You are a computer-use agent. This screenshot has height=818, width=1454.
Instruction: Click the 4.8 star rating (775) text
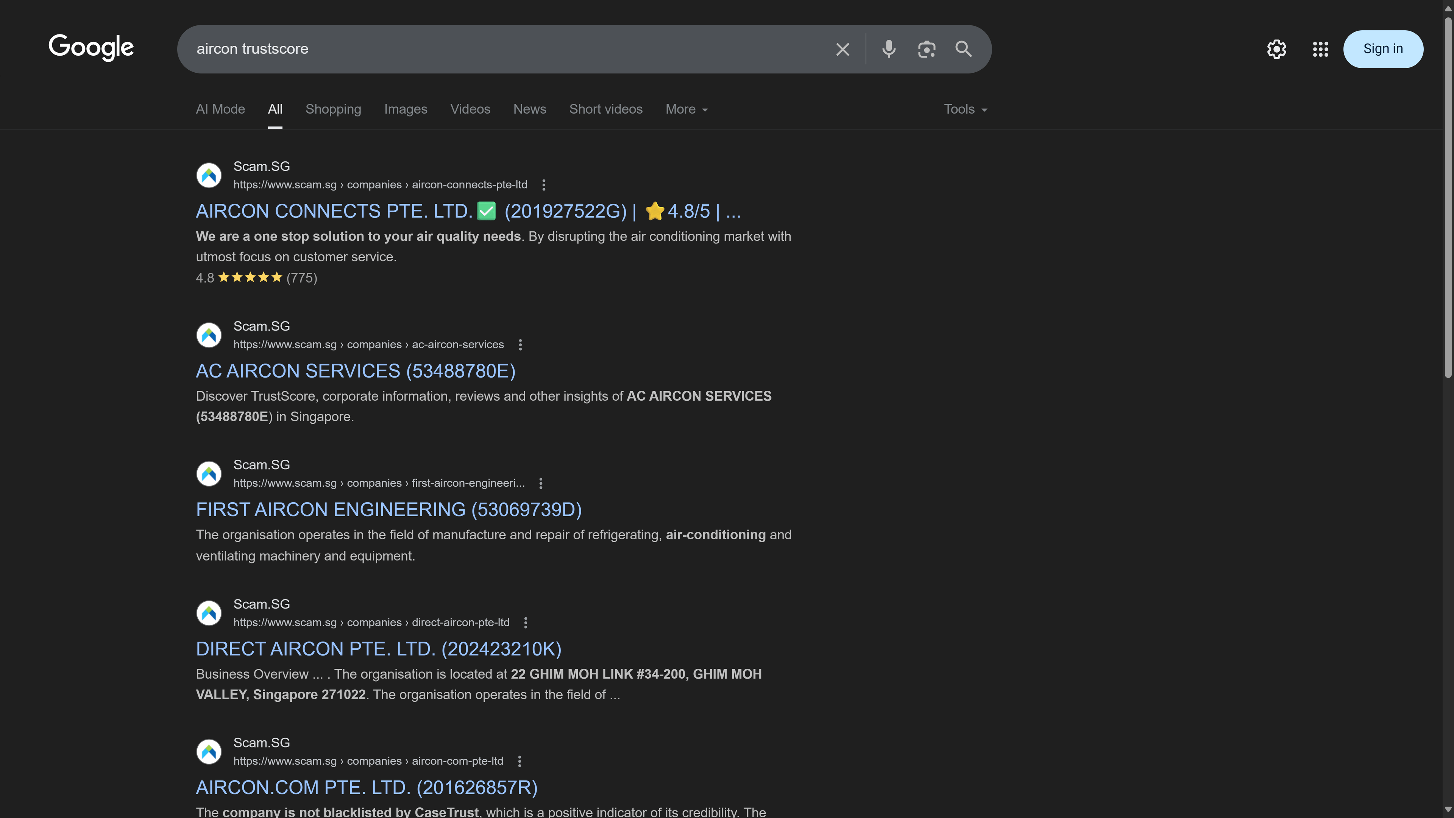tap(256, 278)
